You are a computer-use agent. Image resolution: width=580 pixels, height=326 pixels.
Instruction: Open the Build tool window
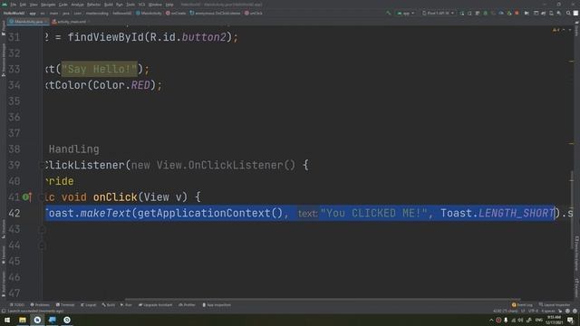tap(109, 305)
